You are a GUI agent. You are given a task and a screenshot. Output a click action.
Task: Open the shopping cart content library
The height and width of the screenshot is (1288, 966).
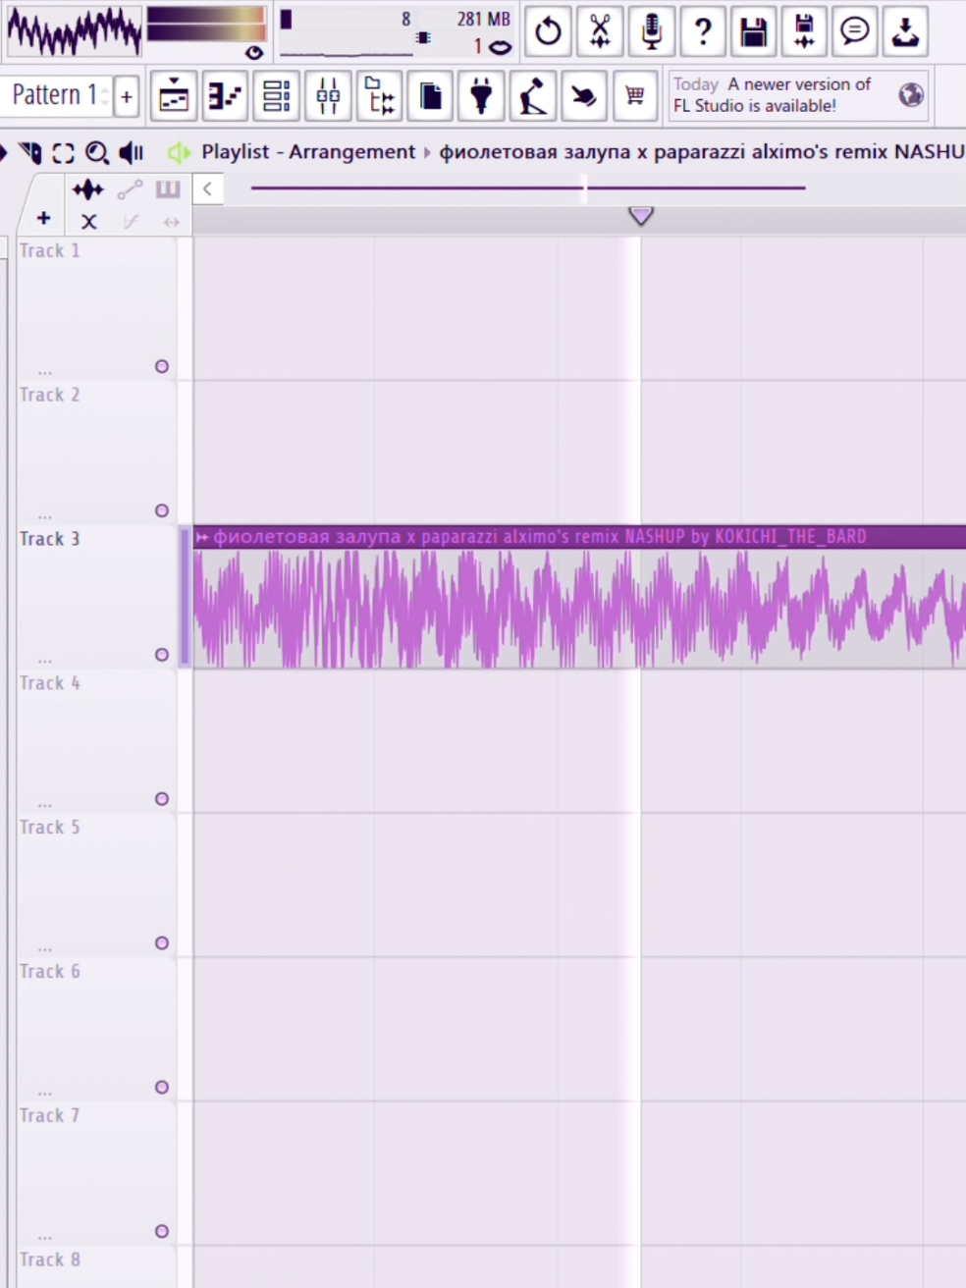pyautogui.click(x=634, y=96)
